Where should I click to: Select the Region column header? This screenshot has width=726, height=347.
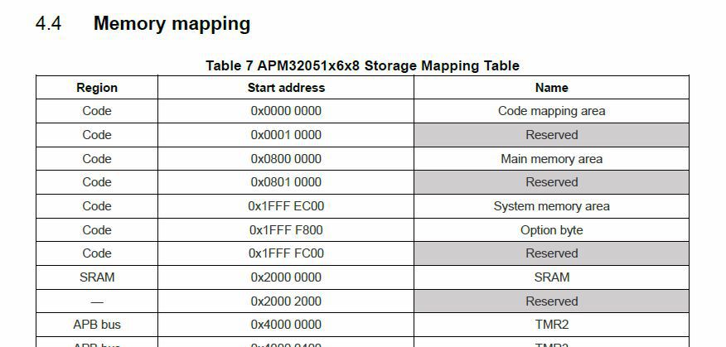coord(97,88)
